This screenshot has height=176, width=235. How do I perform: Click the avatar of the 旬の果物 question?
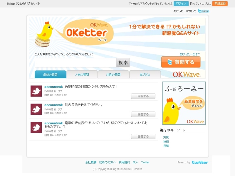pos(36,109)
